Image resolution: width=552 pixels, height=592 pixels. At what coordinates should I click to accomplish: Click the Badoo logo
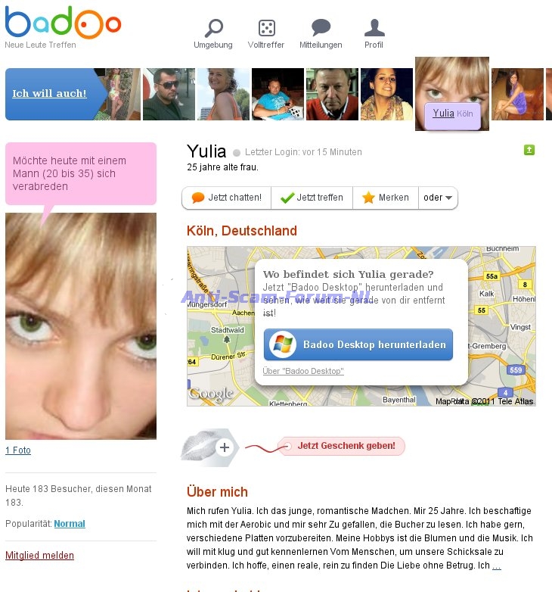point(64,23)
